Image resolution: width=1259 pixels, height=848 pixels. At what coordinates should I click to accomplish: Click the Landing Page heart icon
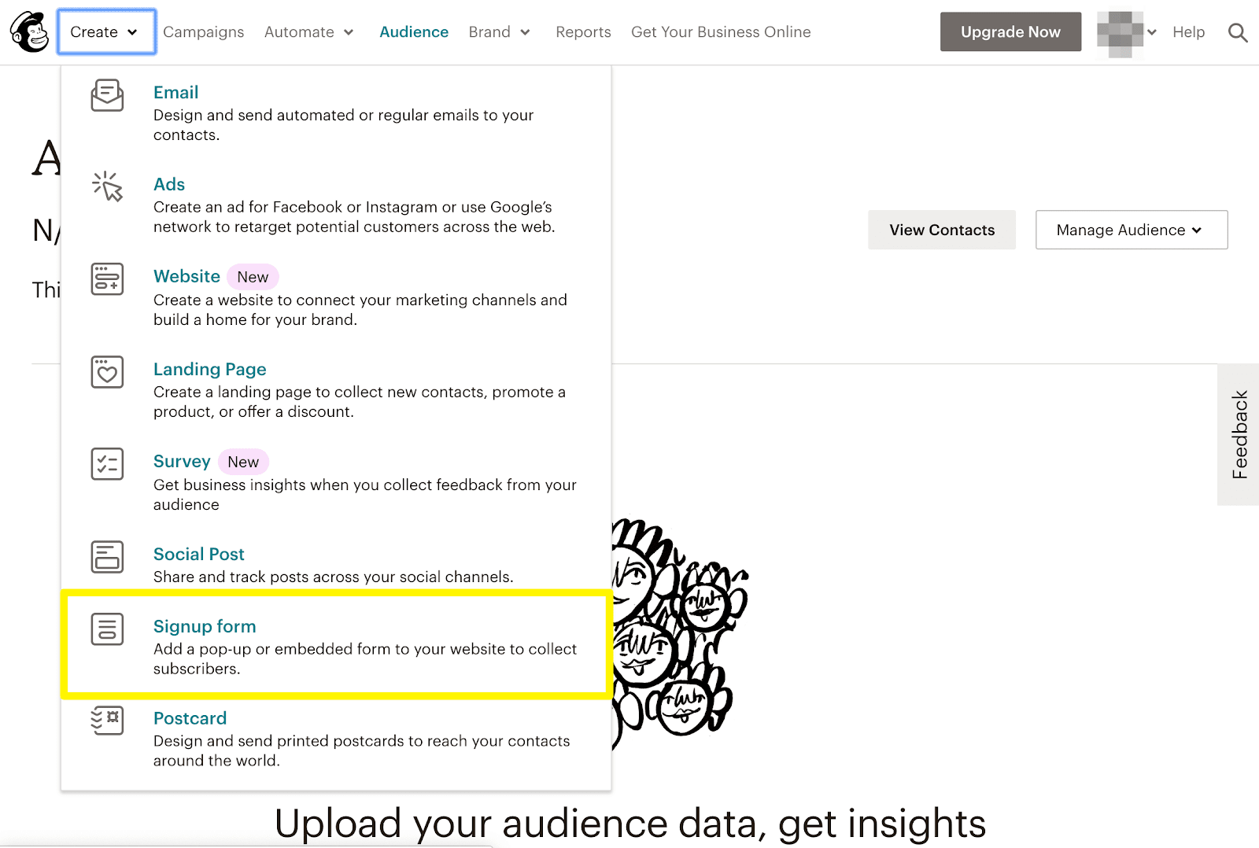tap(107, 371)
